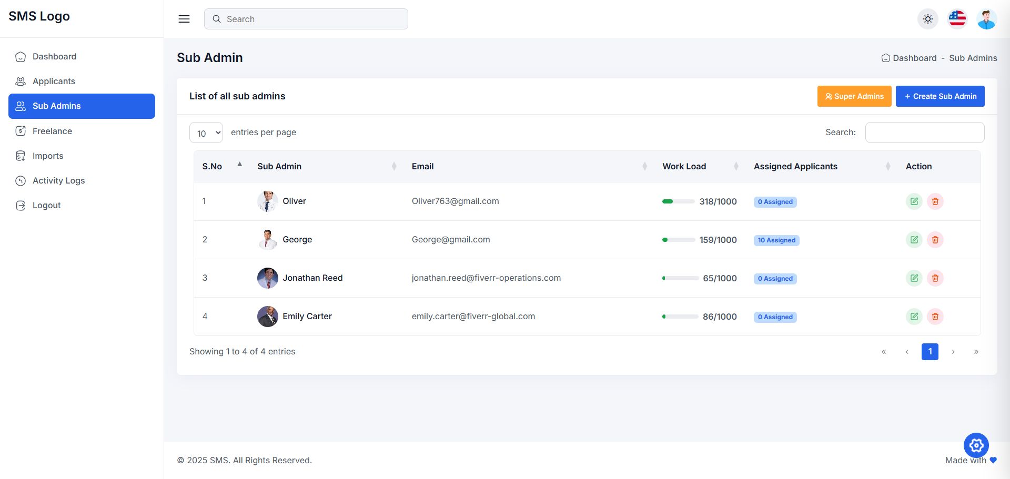
Task: Open the user profile avatar menu
Action: pos(986,19)
